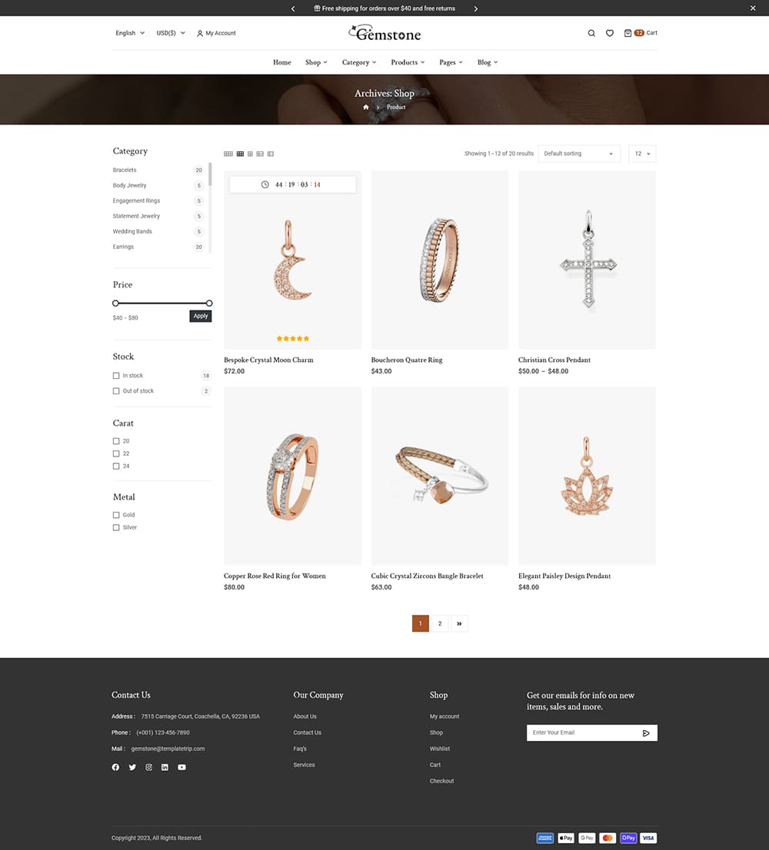This screenshot has width=769, height=850.
Task: Open the Blog menu
Action: pyautogui.click(x=488, y=62)
